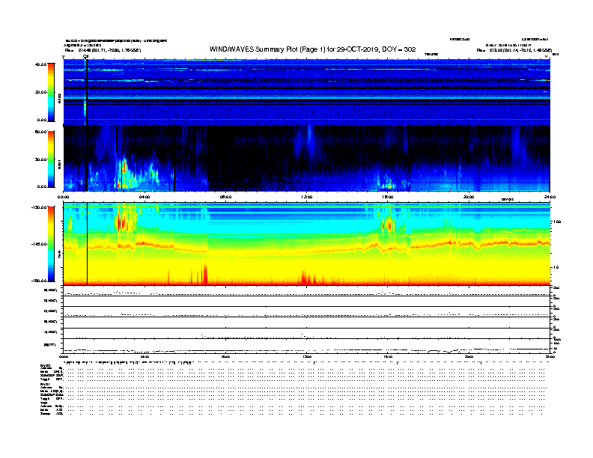Click the 04:00 tick below RAD1 spectrogram
Viewport: 593px width, 458px height.
tap(145, 197)
